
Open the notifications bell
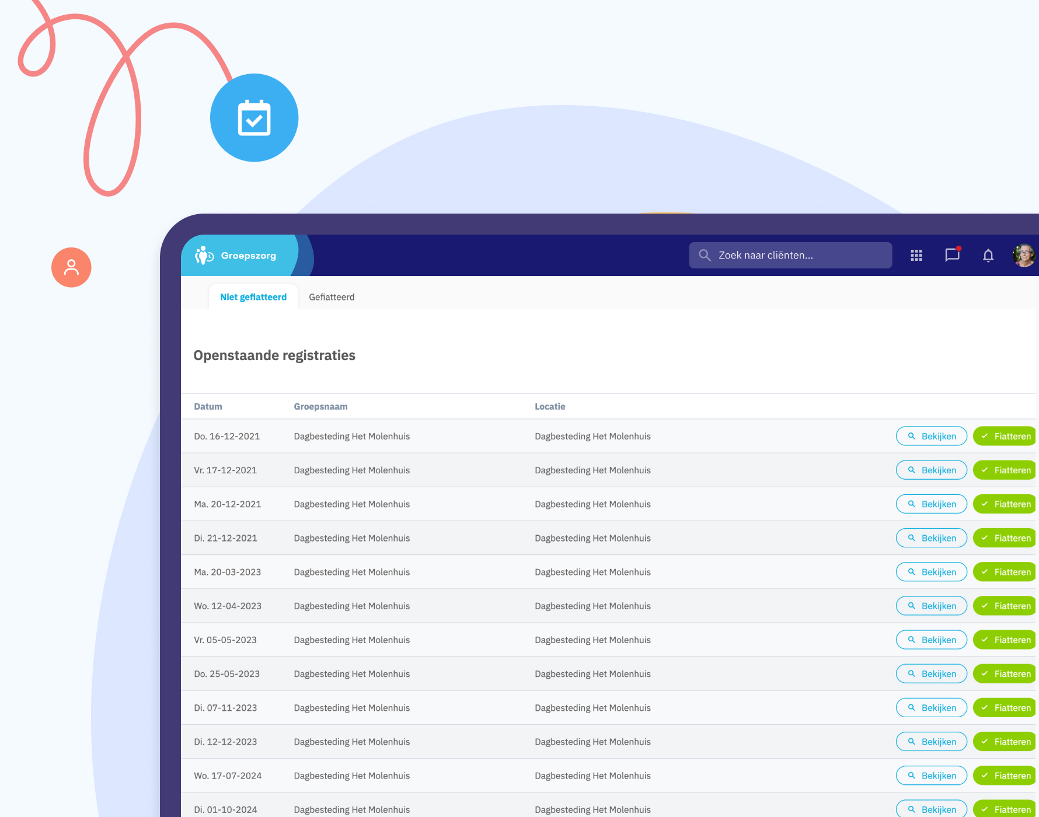[x=988, y=255]
